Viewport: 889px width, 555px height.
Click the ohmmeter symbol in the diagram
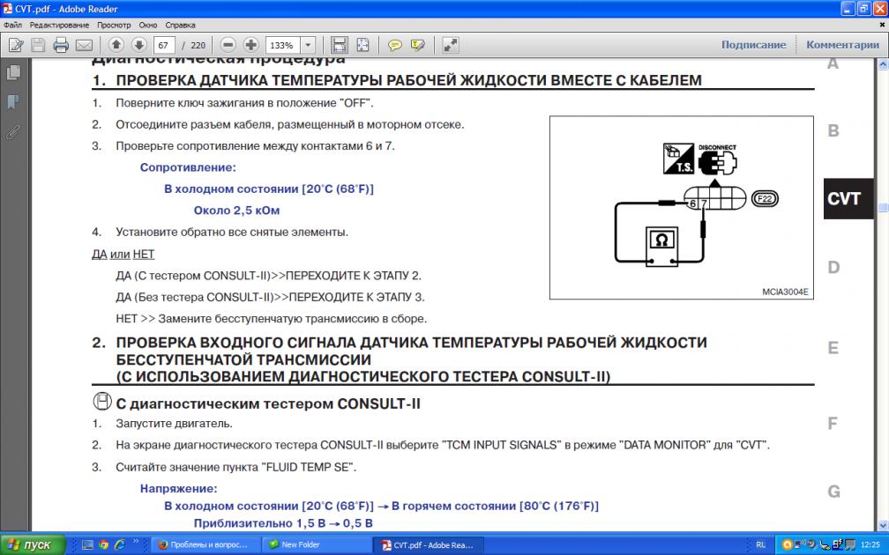(661, 247)
